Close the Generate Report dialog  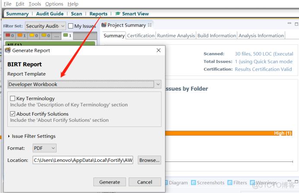pos(159,50)
